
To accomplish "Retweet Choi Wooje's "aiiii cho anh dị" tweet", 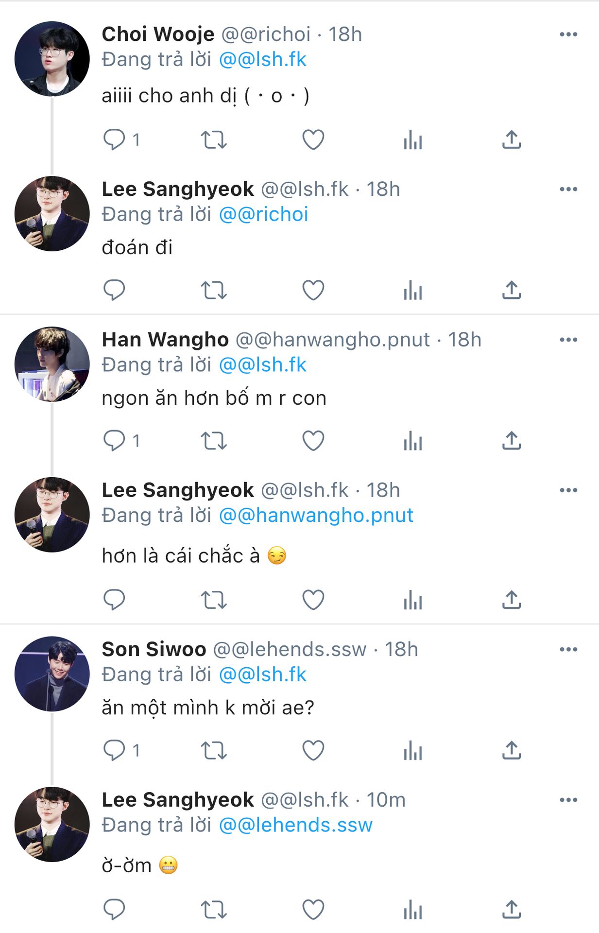I will [x=214, y=140].
